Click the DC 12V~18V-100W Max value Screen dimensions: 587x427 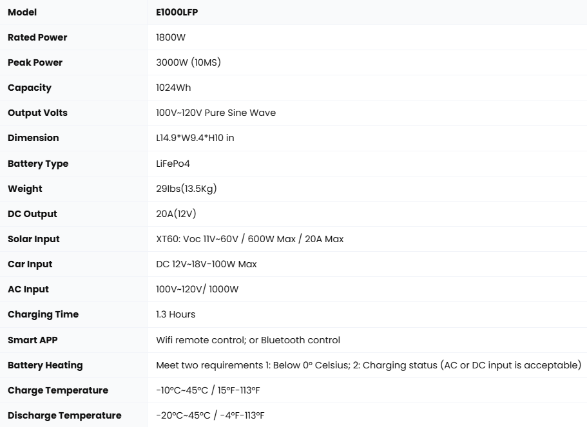[206, 264]
